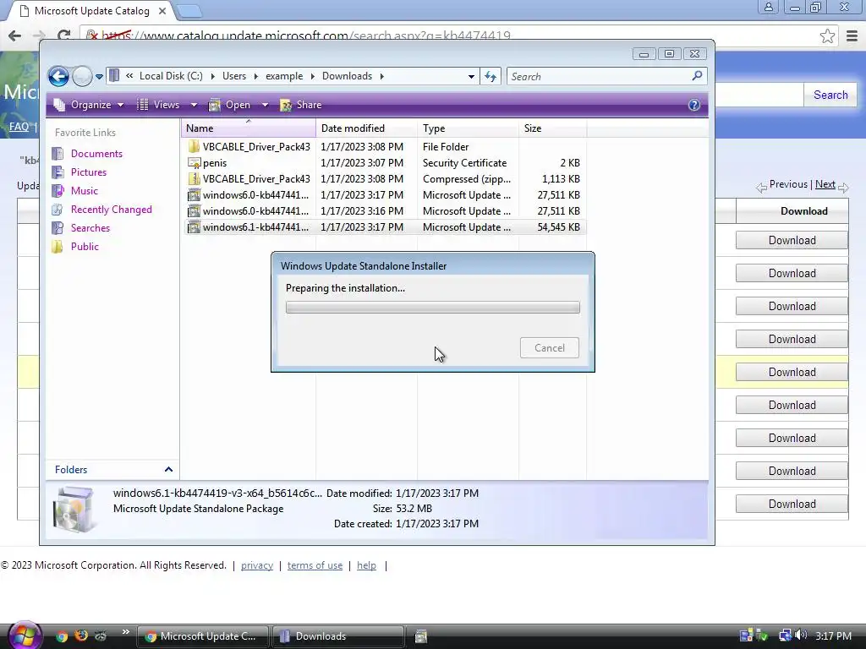The height and width of the screenshot is (649, 866).
Task: Click the browser back arrow
Action: tap(15, 35)
